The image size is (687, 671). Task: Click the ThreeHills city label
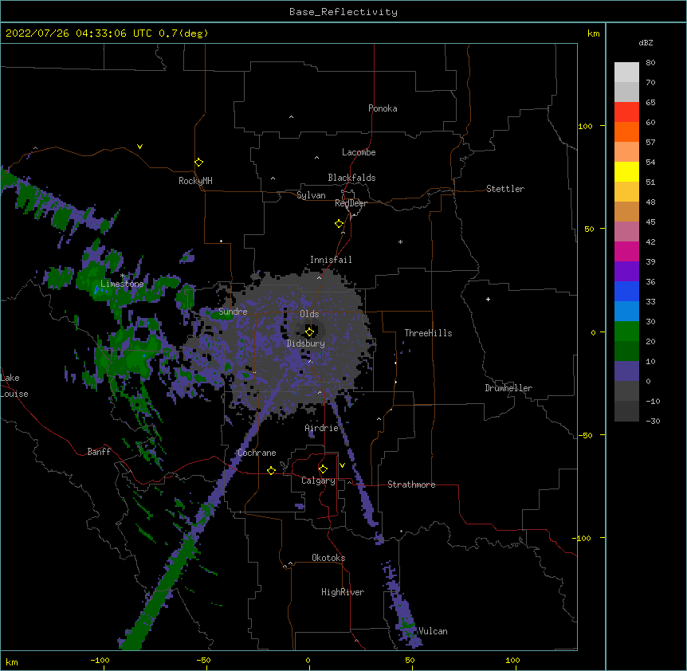(428, 333)
